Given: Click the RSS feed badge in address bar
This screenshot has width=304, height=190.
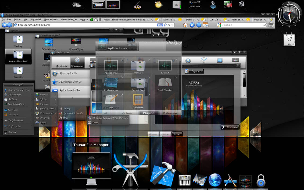Looking at the screenshot, I should [160, 25].
